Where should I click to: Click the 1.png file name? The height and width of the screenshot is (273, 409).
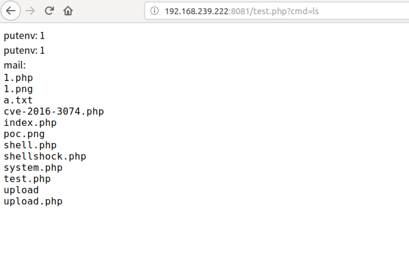[18, 89]
